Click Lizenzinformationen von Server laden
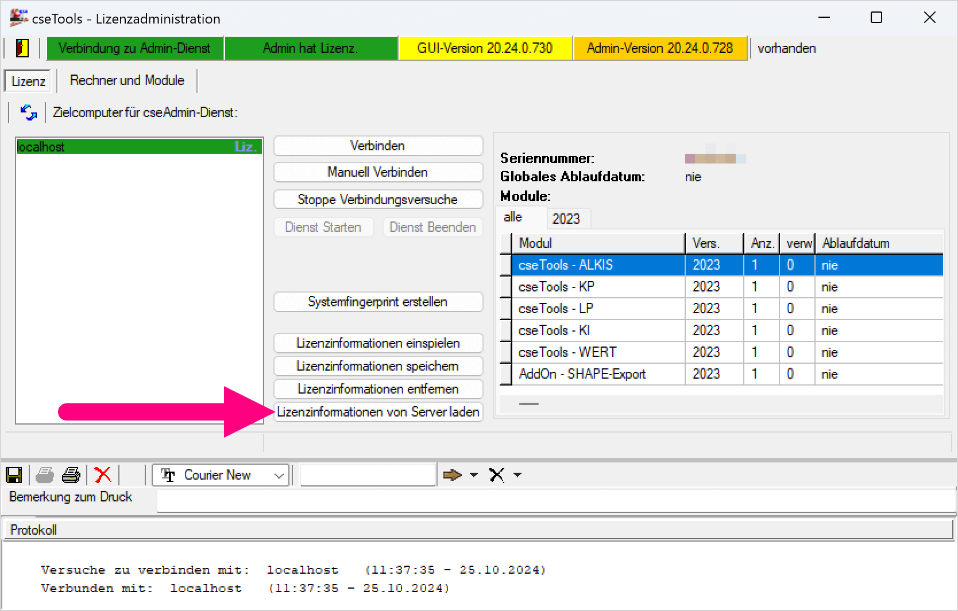Screen dimensions: 958x611 pos(378,412)
